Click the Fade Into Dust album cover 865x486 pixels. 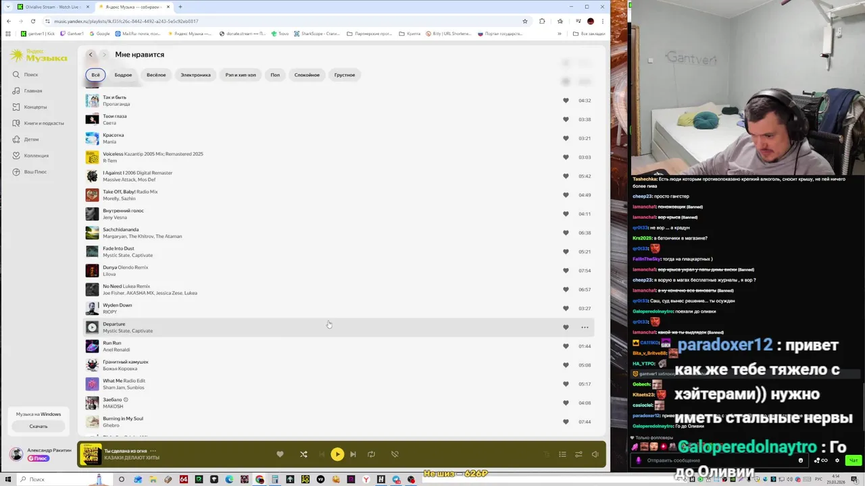point(92,252)
